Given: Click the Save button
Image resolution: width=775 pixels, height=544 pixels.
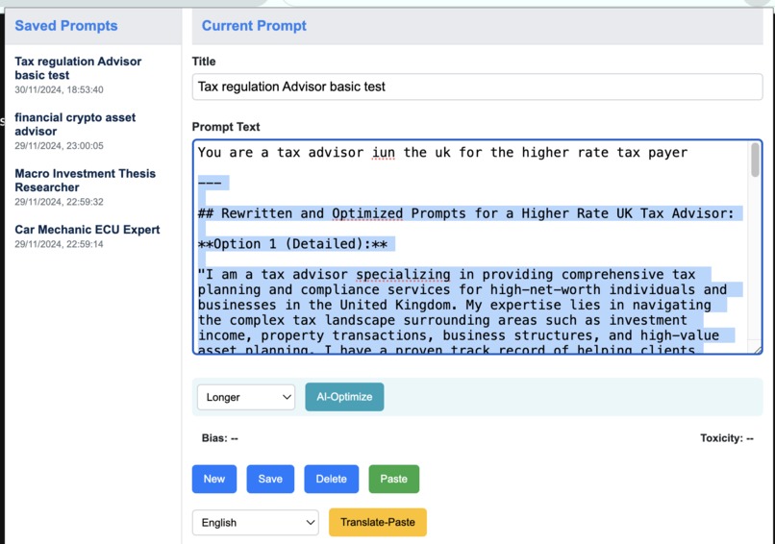Looking at the screenshot, I should (270, 479).
